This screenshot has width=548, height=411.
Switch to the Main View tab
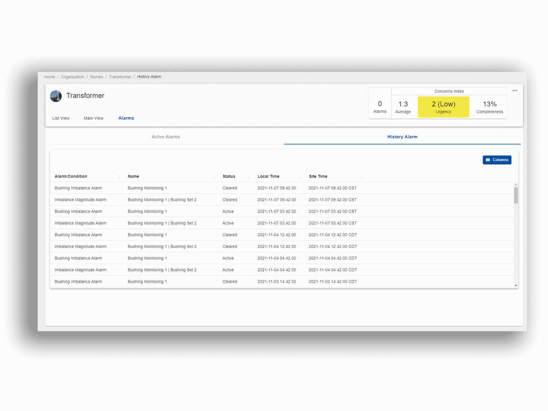(94, 118)
